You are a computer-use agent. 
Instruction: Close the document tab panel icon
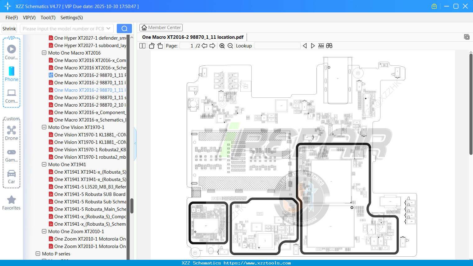[467, 37]
